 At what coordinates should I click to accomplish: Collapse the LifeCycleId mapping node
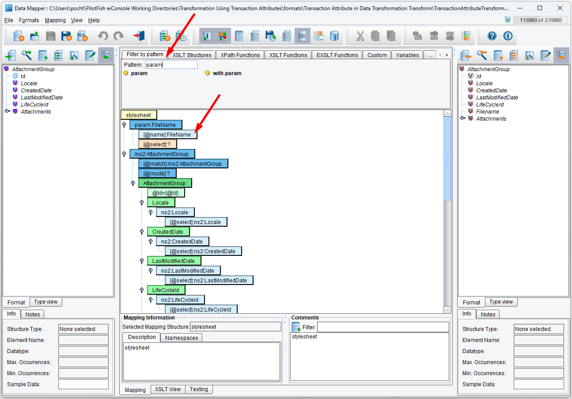142,290
